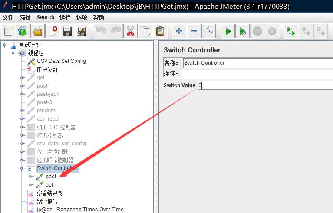
Task: Click the 注释 comments input field
Action: tap(258, 74)
